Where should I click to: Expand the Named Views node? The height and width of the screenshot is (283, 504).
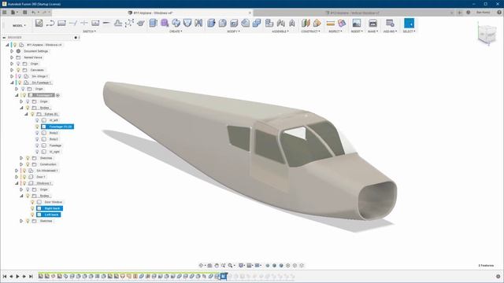(x=12, y=57)
